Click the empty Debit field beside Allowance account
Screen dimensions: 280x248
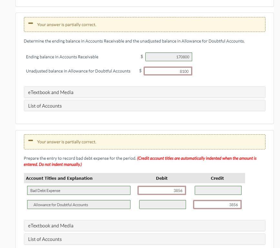(x=162, y=204)
